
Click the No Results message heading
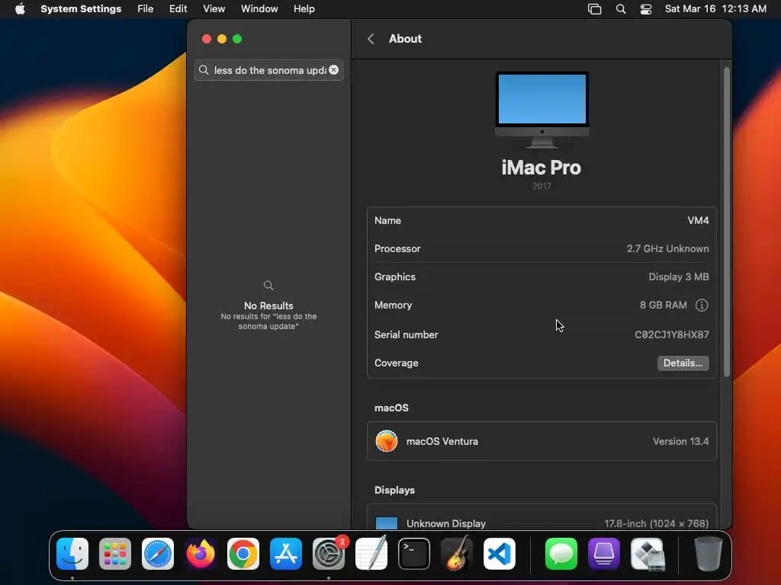[x=268, y=306]
